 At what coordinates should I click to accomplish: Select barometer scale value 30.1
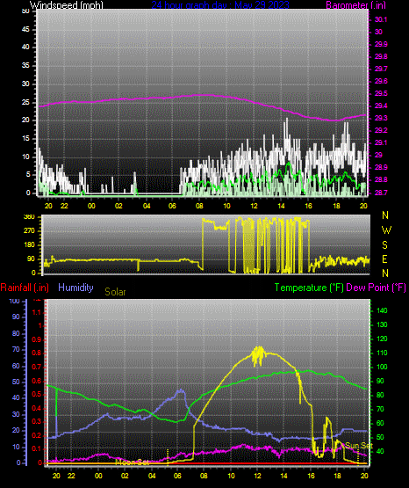tap(381, 19)
